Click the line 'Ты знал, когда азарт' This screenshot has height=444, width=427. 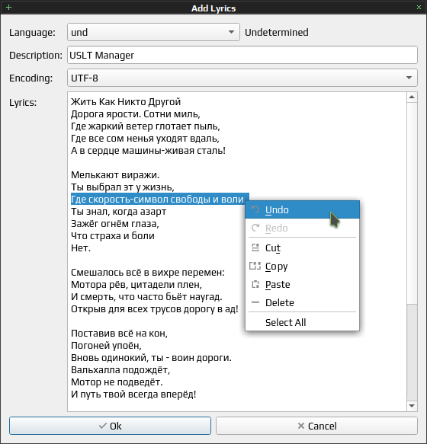pyautogui.click(x=118, y=211)
